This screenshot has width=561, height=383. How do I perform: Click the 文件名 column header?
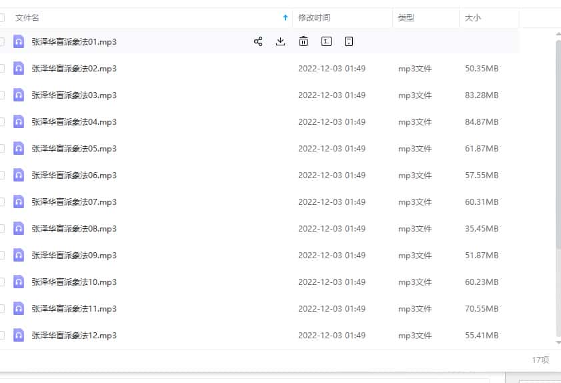pos(27,18)
